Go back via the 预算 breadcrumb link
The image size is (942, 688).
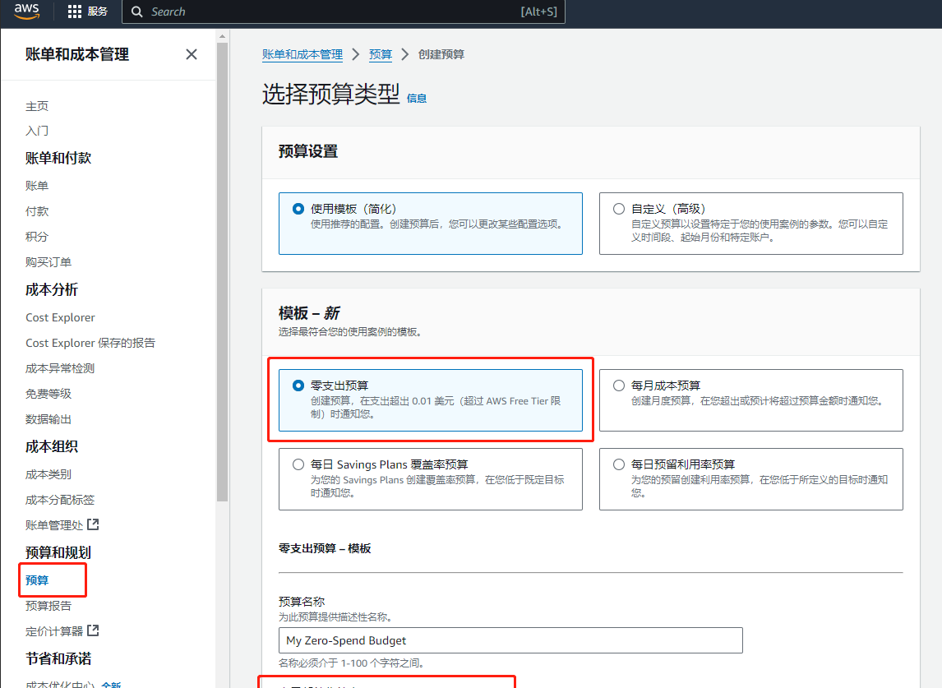(381, 54)
